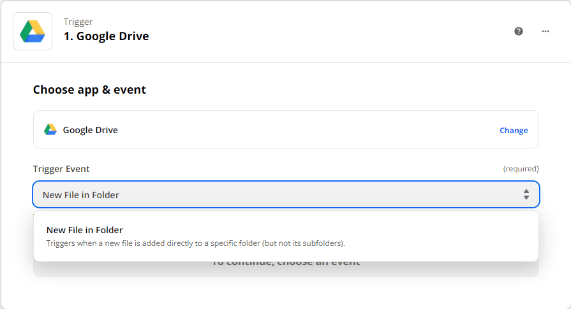Click the "Choose app & event" heading
This screenshot has width=571, height=309.
pyautogui.click(x=89, y=90)
